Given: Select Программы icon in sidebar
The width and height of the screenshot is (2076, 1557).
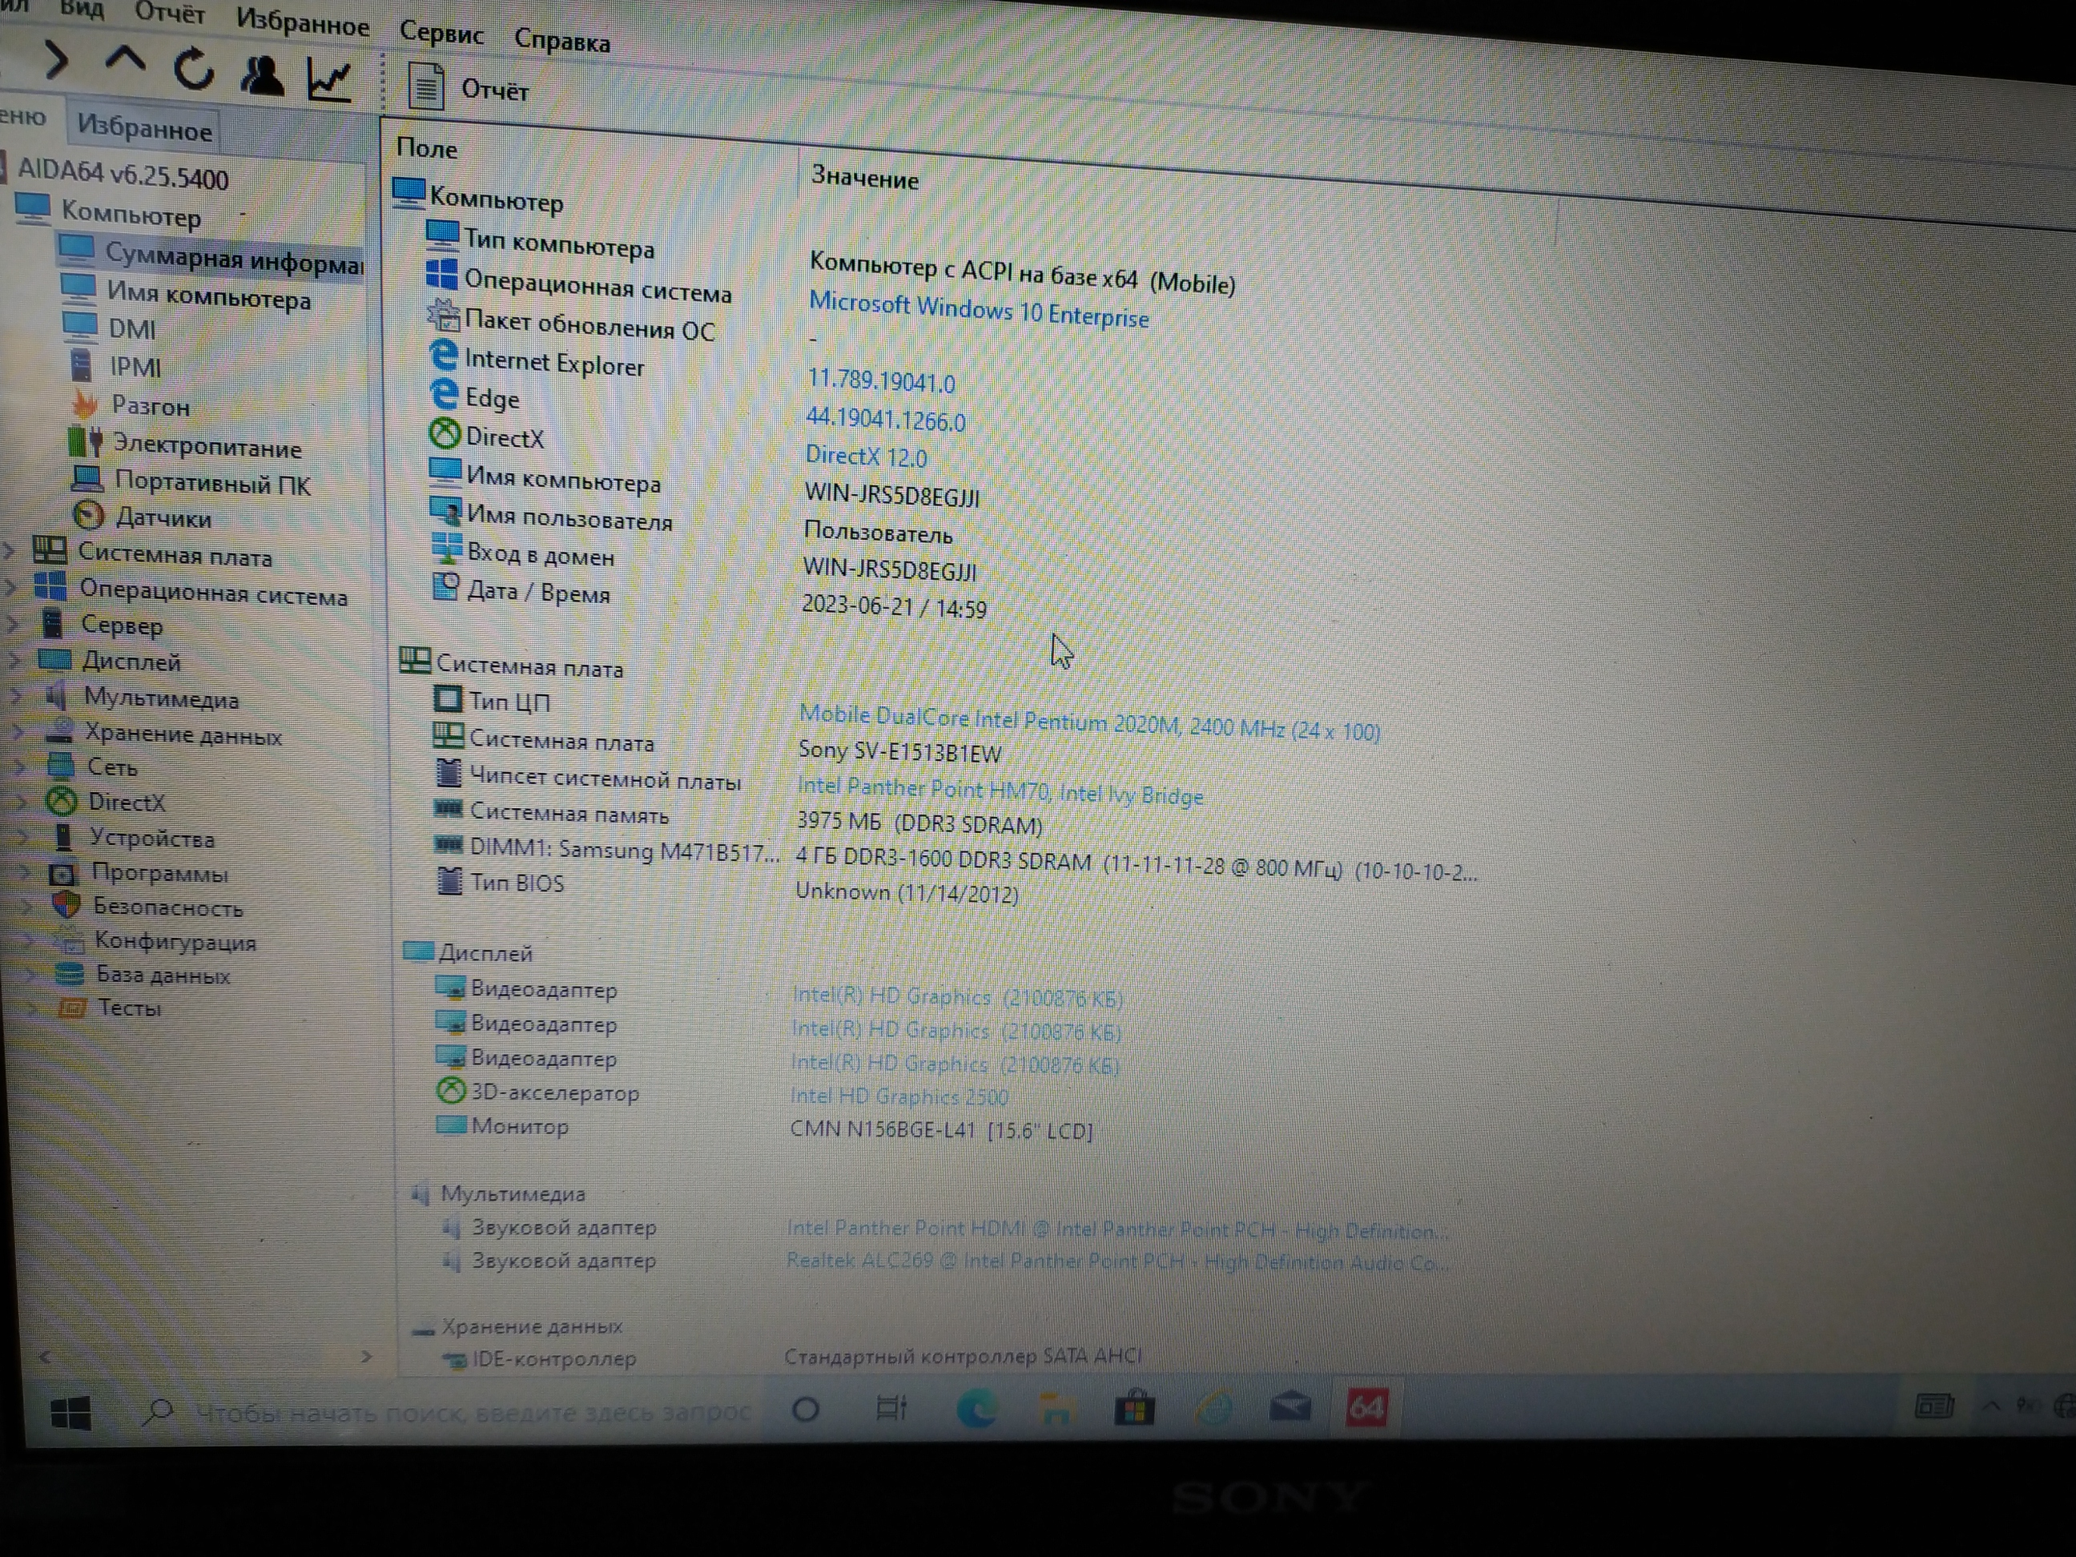Looking at the screenshot, I should click(x=63, y=874).
